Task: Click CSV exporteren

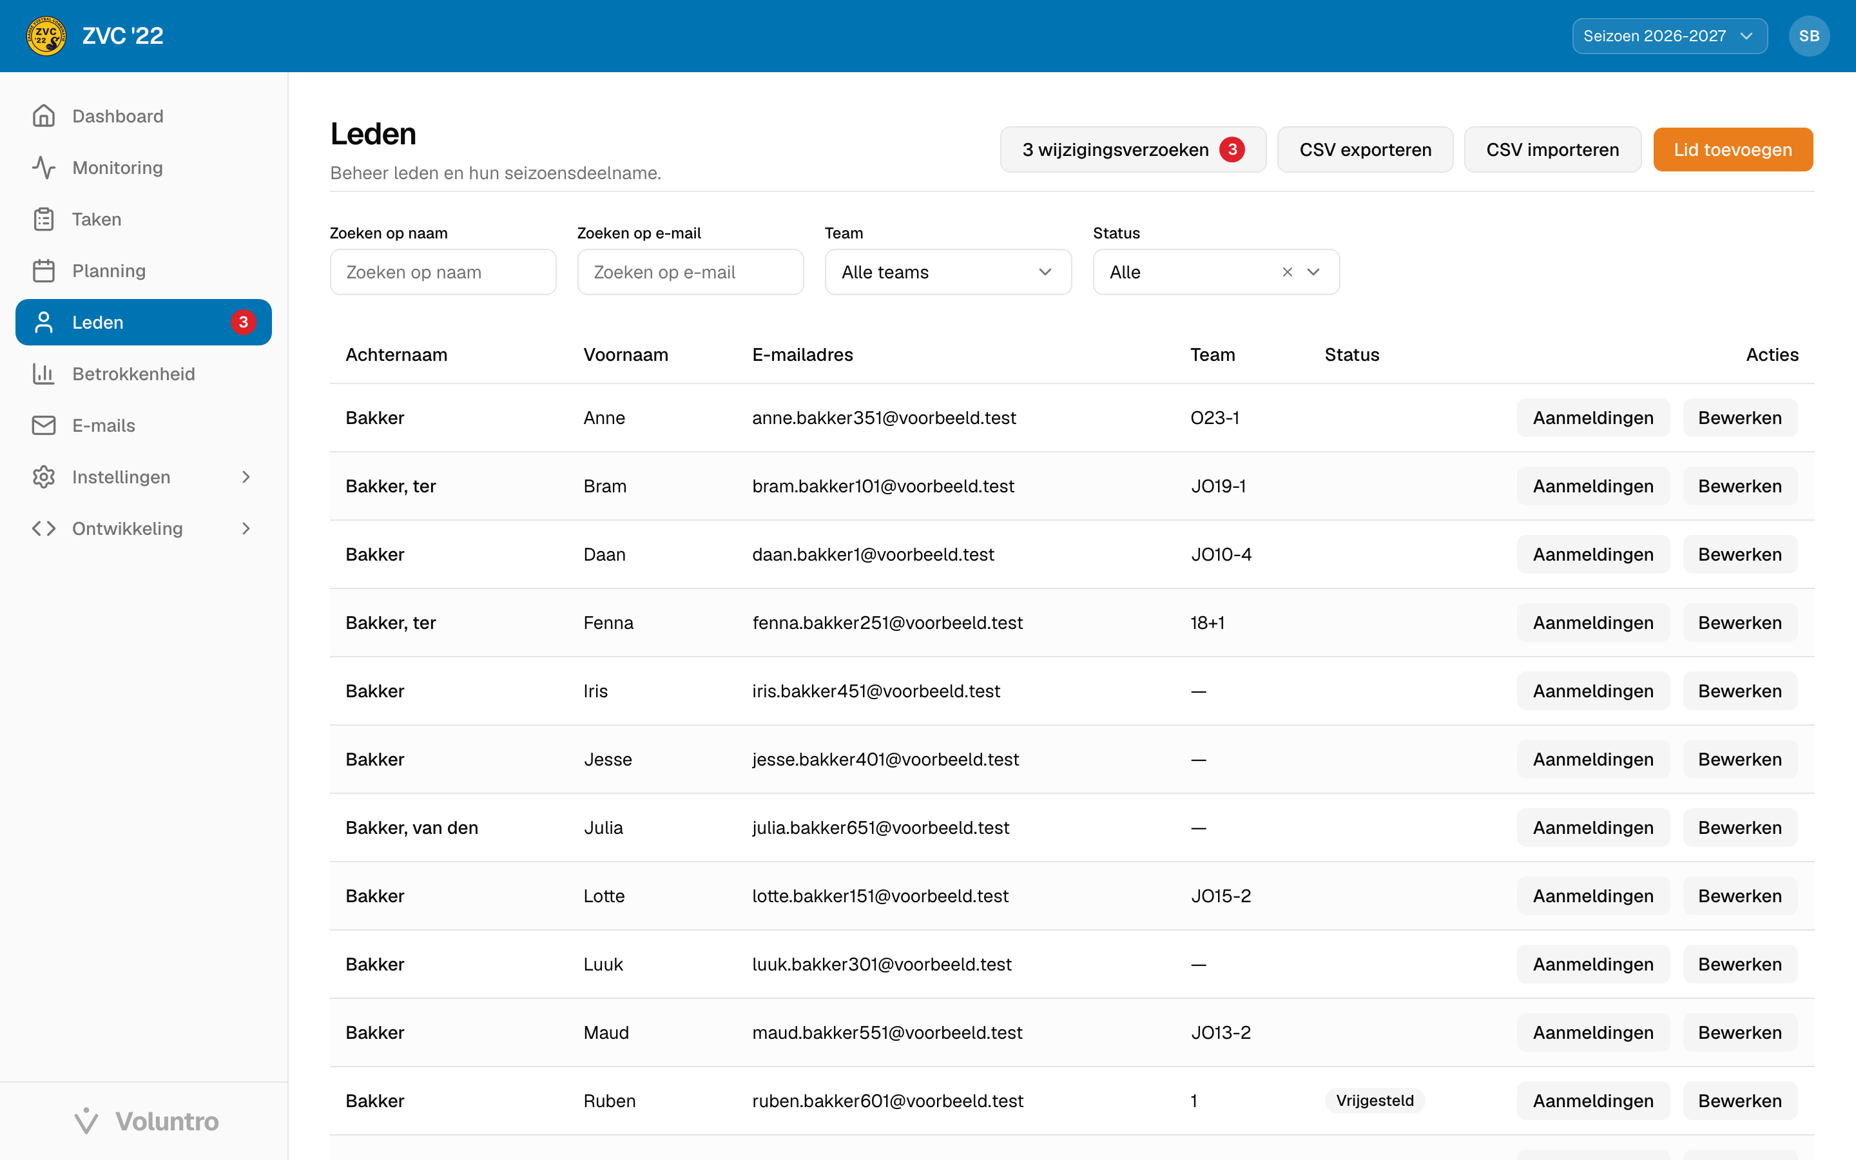Action: (1365, 150)
